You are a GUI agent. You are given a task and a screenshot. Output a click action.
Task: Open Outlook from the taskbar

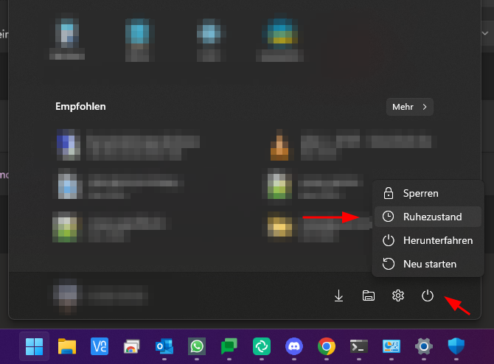point(164,346)
